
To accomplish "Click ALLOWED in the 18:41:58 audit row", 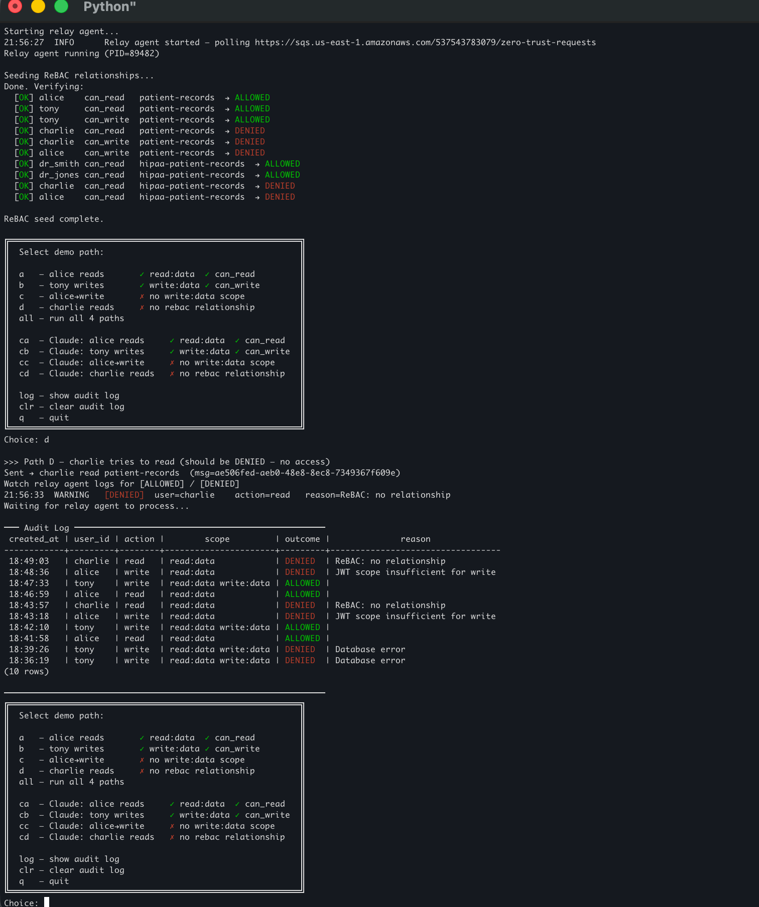I will click(x=302, y=639).
